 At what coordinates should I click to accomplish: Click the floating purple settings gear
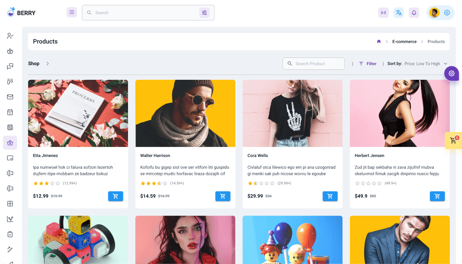coord(451,73)
